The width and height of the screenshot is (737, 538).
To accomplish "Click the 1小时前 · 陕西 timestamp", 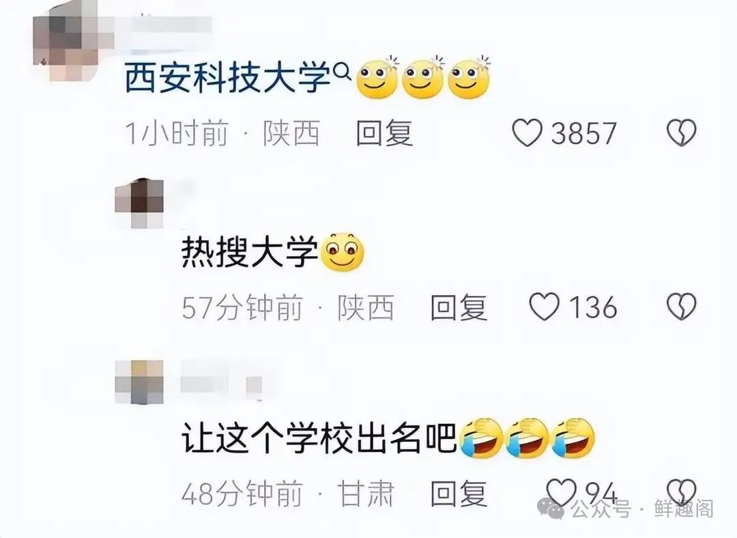I will pyautogui.click(x=222, y=132).
